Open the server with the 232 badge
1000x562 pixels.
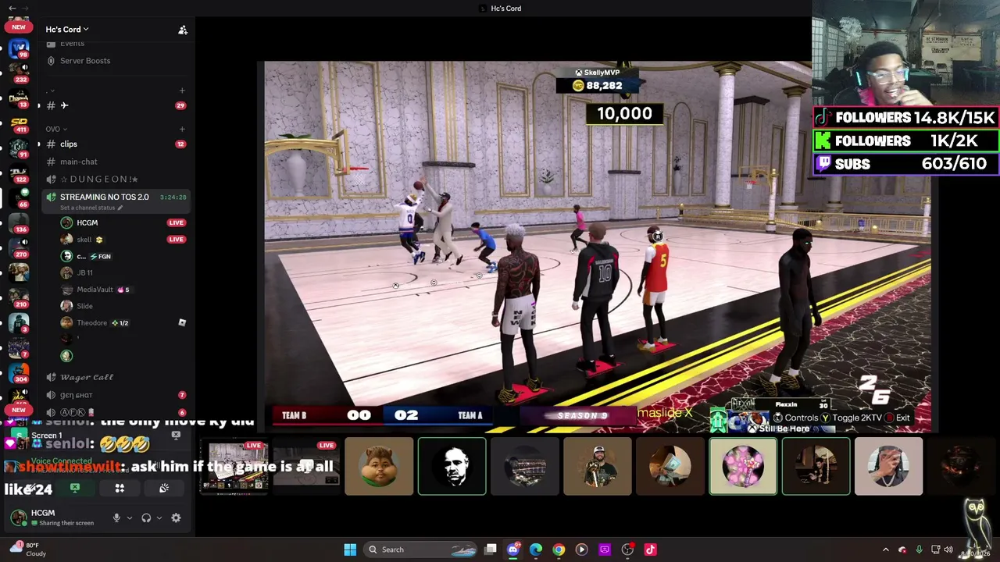point(19,74)
